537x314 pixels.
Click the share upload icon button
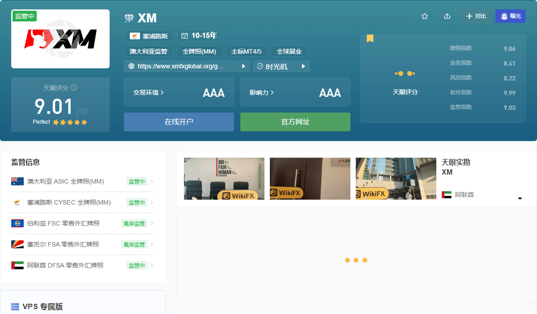[x=447, y=16]
